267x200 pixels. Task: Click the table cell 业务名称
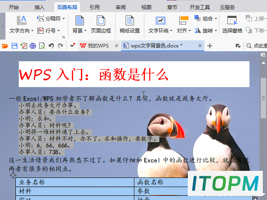point(75,182)
